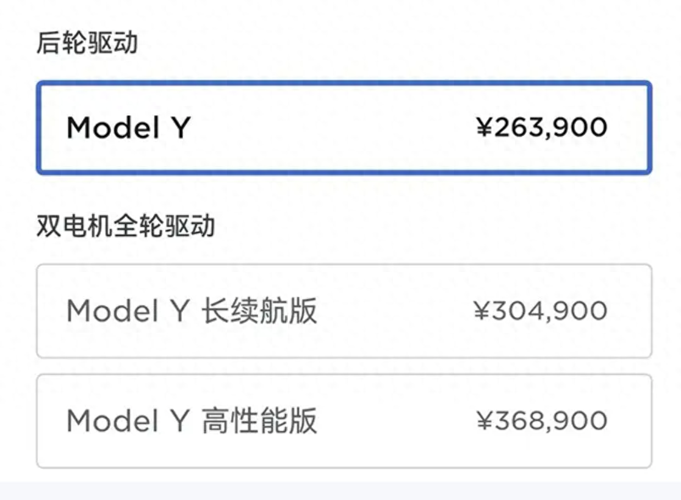Viewport: 681px width, 500px height.
Task: Click the blue-highlighted selected trim box
Action: [x=344, y=127]
